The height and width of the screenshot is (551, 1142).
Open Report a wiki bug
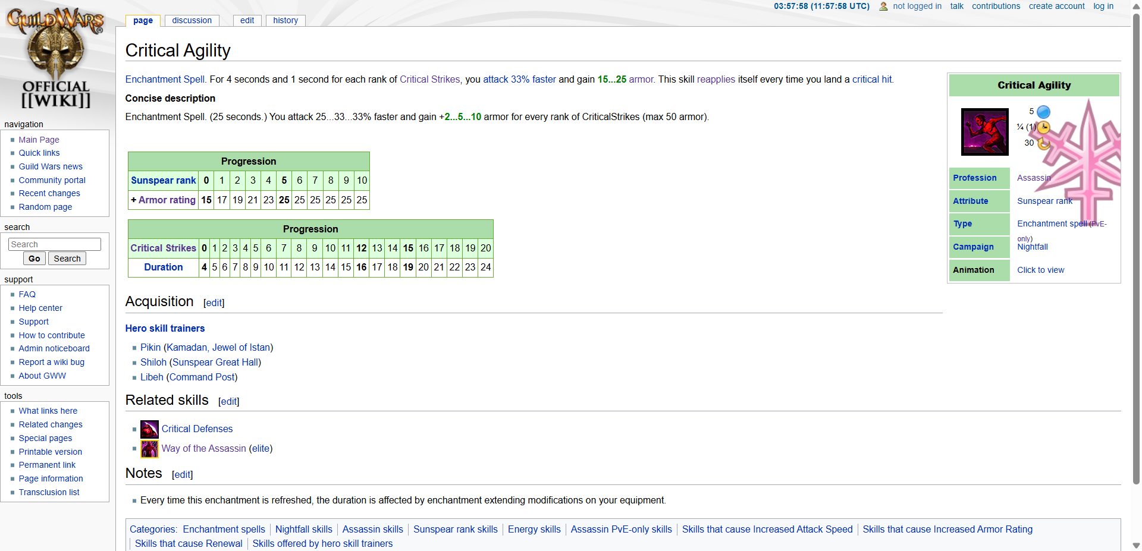[51, 362]
